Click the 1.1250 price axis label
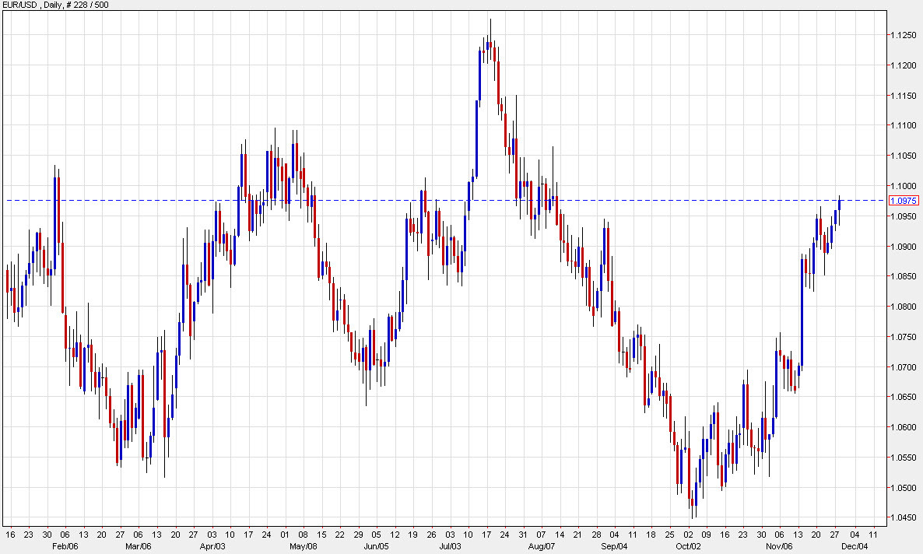Image resolution: width=923 pixels, height=554 pixels. click(x=902, y=33)
